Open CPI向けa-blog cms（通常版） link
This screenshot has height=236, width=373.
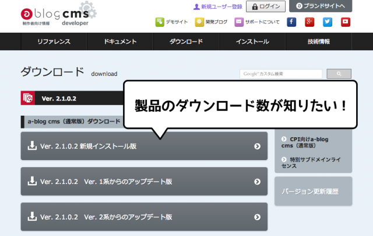[305, 143]
